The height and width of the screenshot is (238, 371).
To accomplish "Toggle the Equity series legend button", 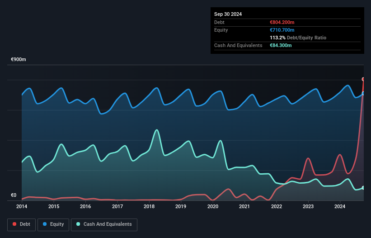I will [x=53, y=224].
